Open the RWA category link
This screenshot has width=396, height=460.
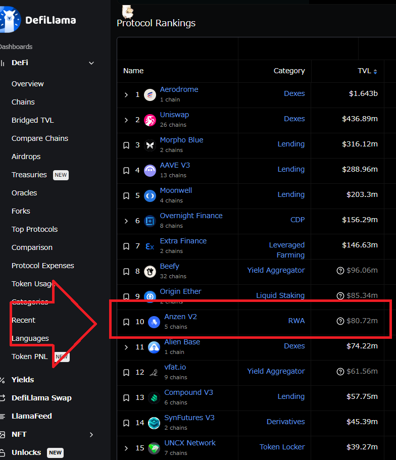296,321
